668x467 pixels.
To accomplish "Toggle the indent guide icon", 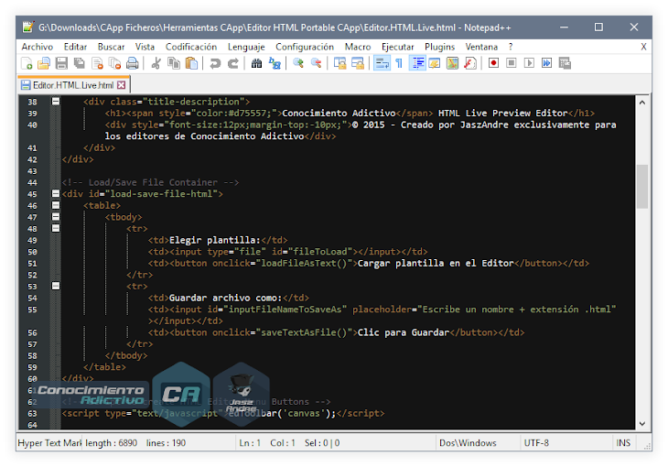I will (x=418, y=63).
